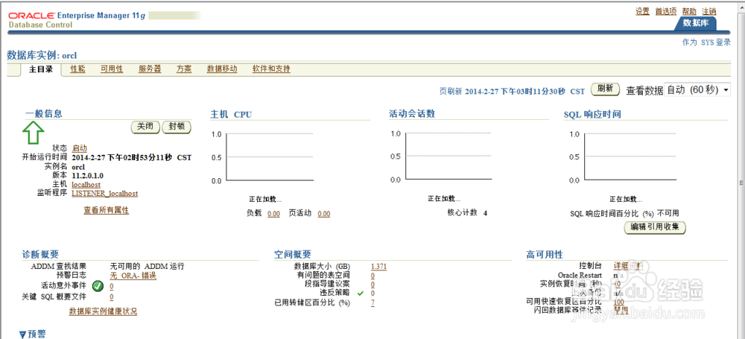Image resolution: width=745 pixels, height=339 pixels.
Task: Switch to the 性能 tab
Action: tap(77, 69)
